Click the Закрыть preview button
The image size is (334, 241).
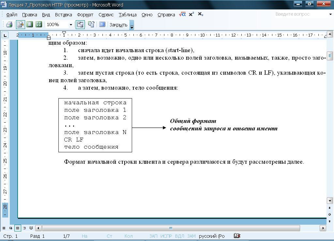coord(118,25)
